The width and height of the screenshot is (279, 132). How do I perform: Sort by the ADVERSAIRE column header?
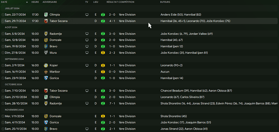point(49,2)
